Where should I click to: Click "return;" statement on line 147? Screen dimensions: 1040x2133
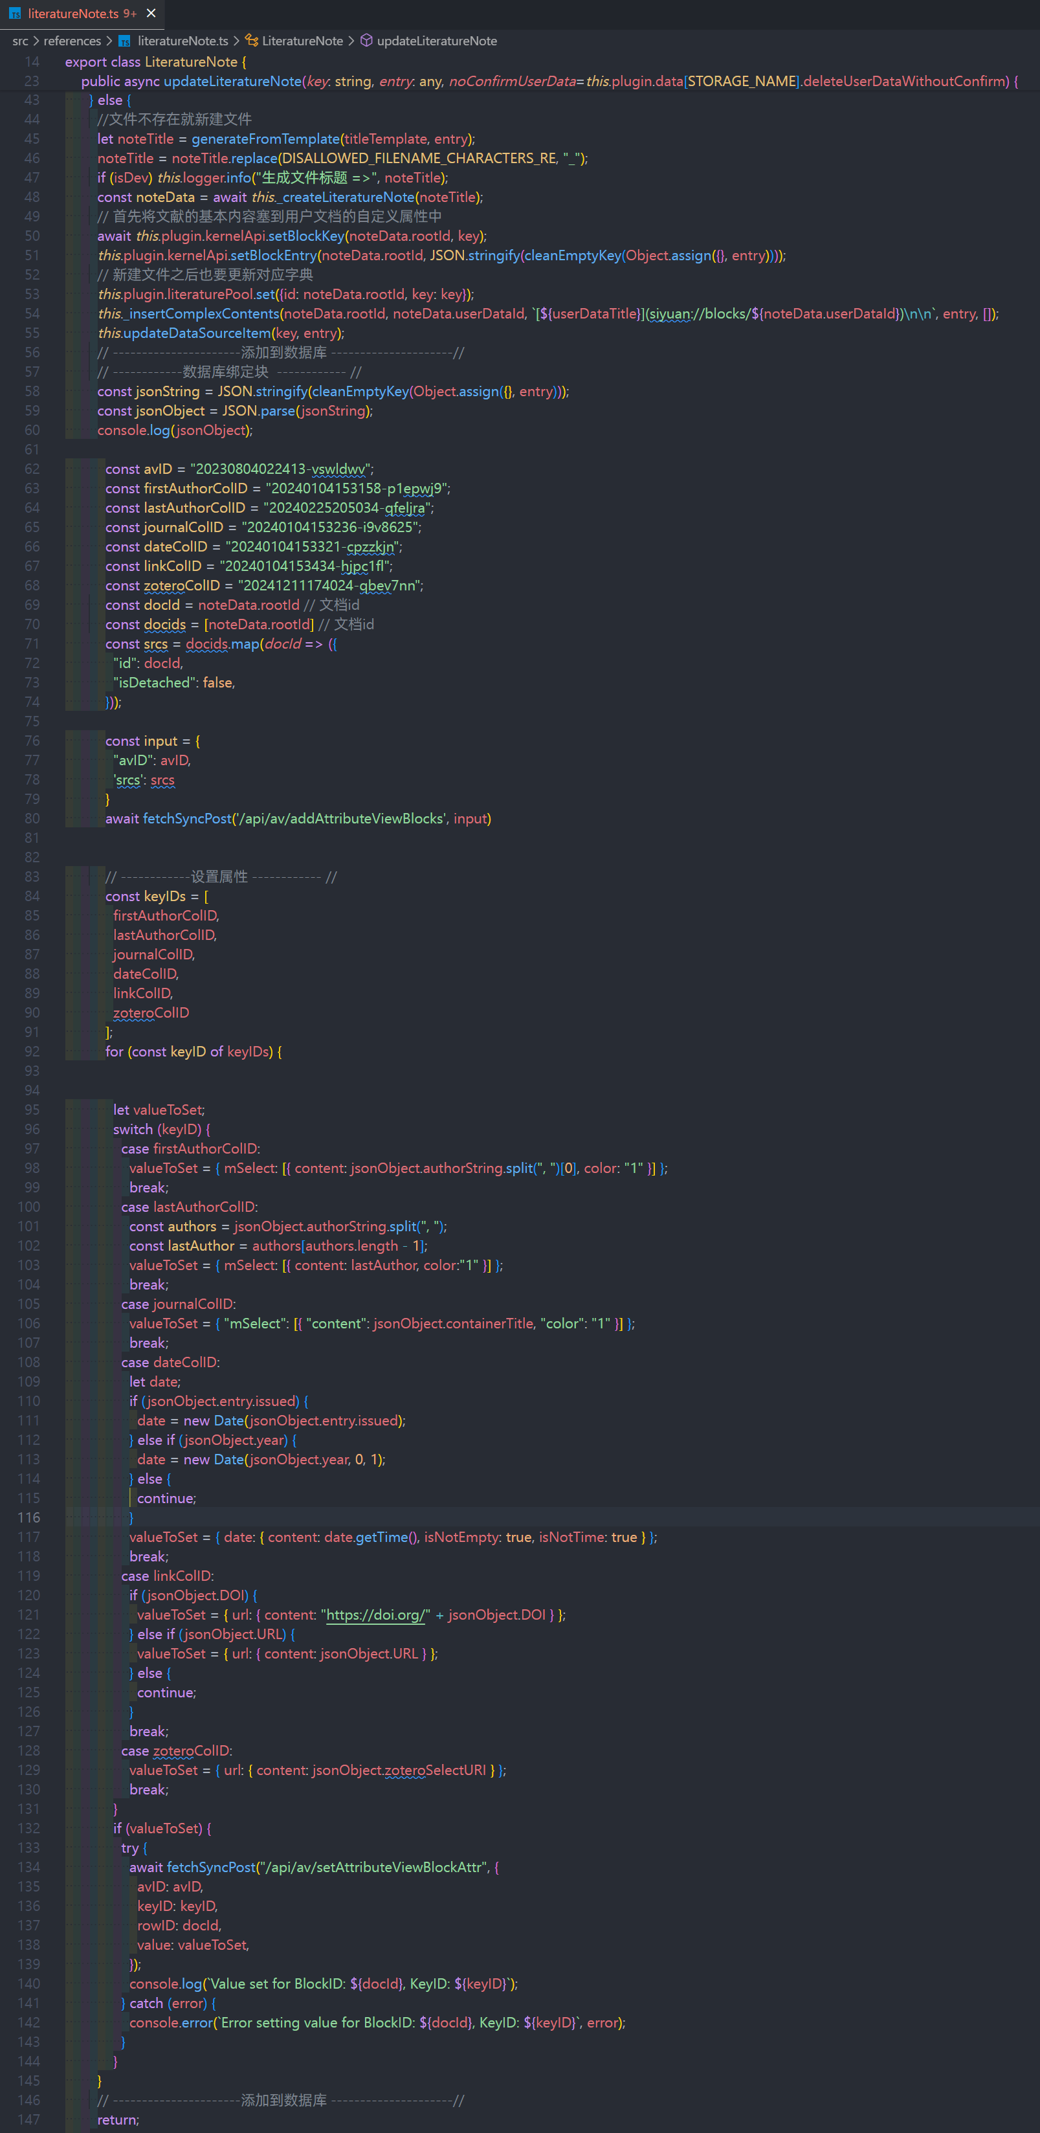pos(118,2120)
